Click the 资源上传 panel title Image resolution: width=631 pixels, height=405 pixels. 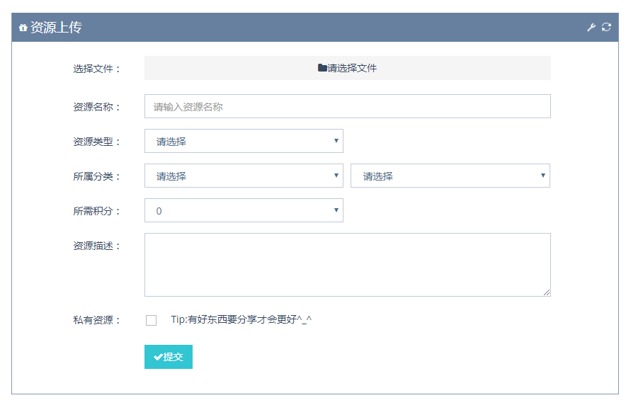pos(56,28)
